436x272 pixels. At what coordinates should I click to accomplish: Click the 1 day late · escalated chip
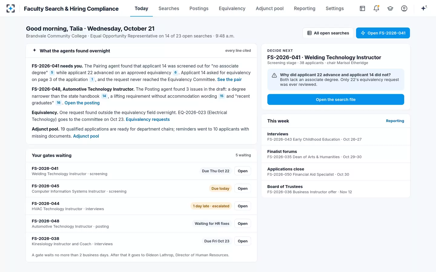tap(211, 206)
